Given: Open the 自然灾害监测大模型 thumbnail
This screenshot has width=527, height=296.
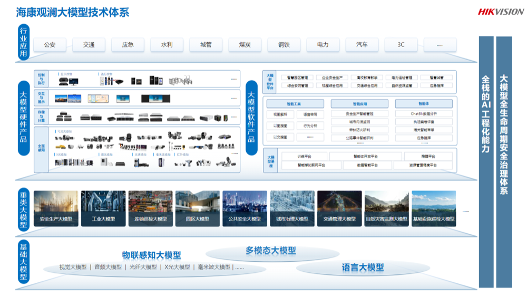Looking at the screenshot, I should click(386, 208).
